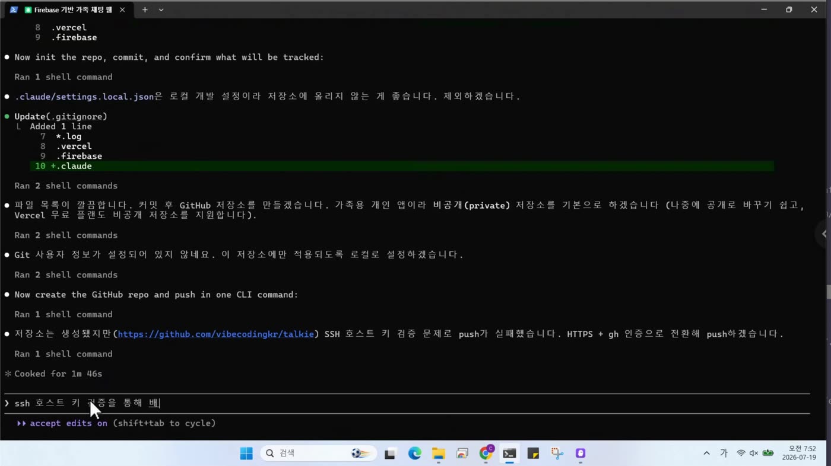This screenshot has width=831, height=466.
Task: Click the '*.log' diff line
Action: click(69, 136)
